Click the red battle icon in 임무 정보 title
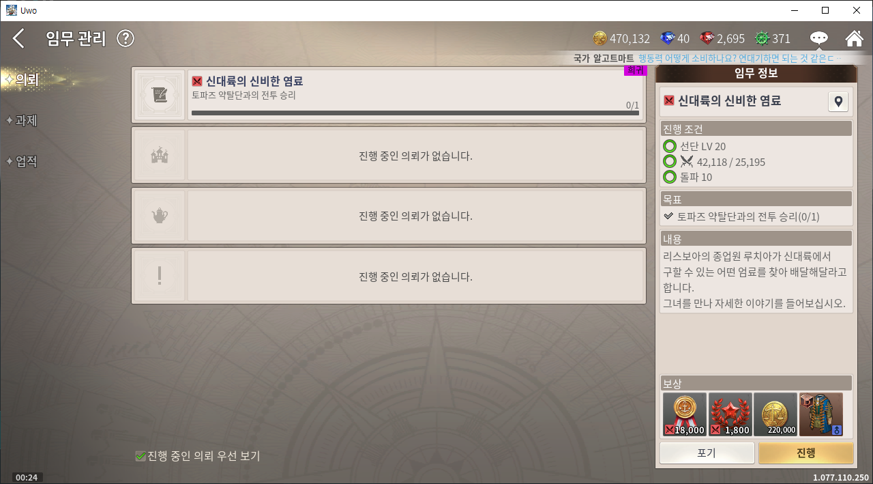The image size is (873, 484). (x=669, y=101)
